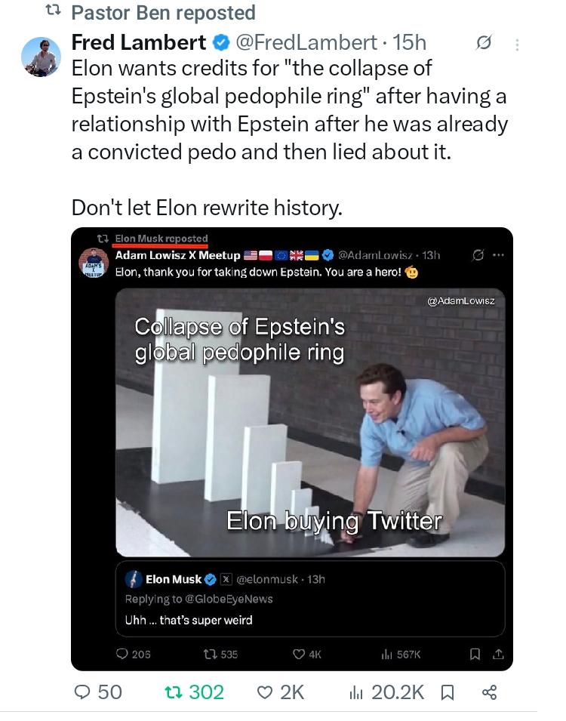The width and height of the screenshot is (566, 721).
Task: Select the tweet text about Elon rewriting history
Action: point(207,208)
